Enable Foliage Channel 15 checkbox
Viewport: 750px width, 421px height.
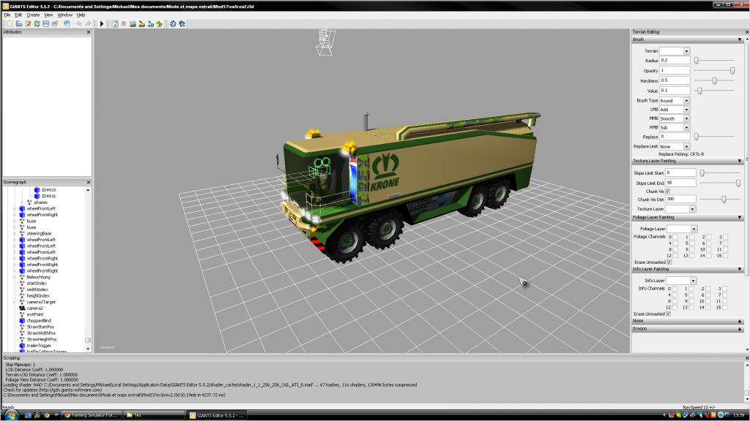(725, 256)
